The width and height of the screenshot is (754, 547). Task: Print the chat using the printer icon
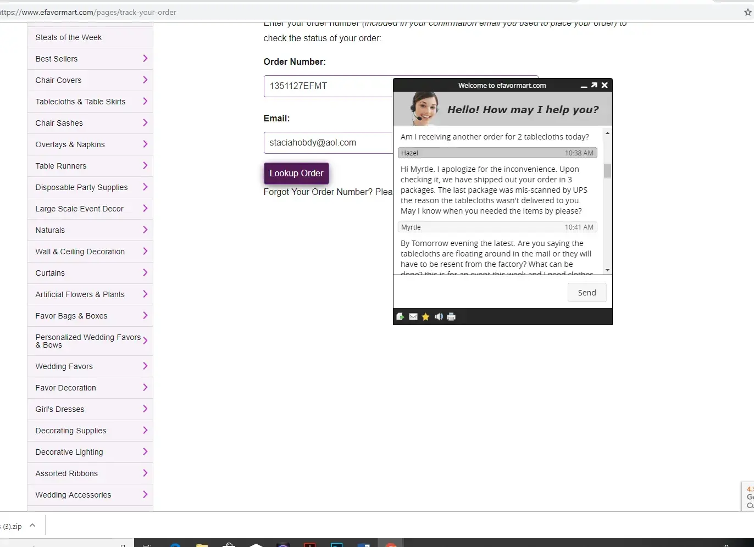point(451,317)
